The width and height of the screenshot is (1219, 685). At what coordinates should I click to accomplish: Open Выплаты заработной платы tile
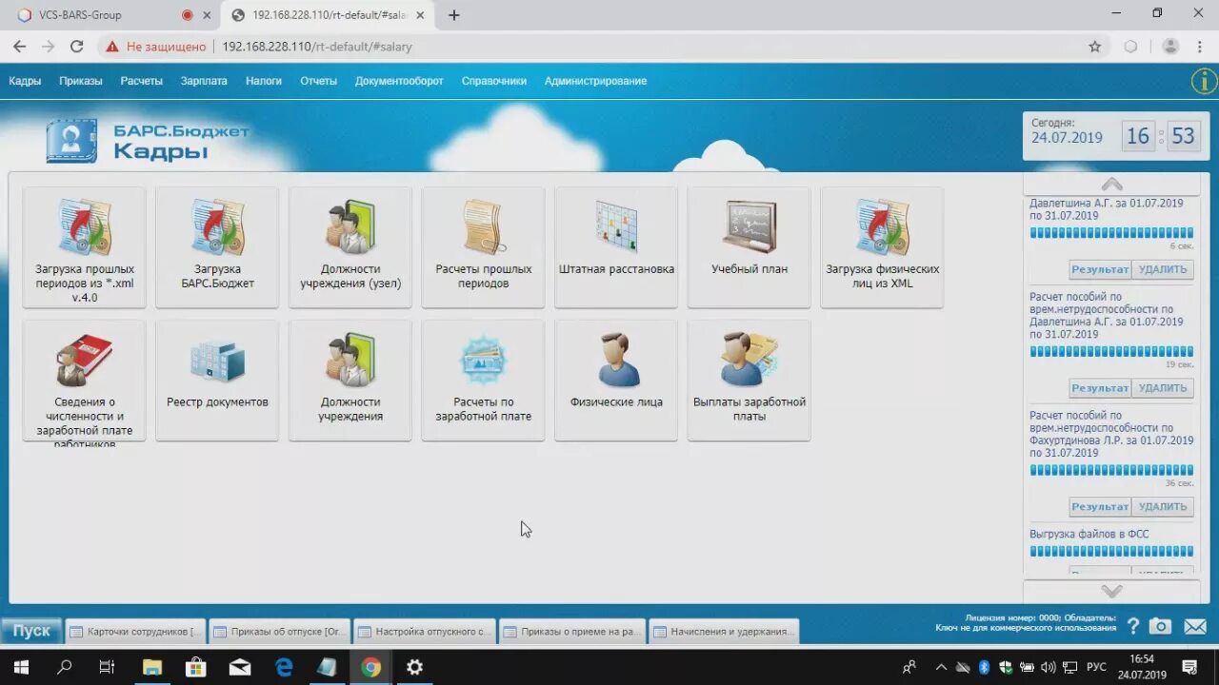point(749,381)
